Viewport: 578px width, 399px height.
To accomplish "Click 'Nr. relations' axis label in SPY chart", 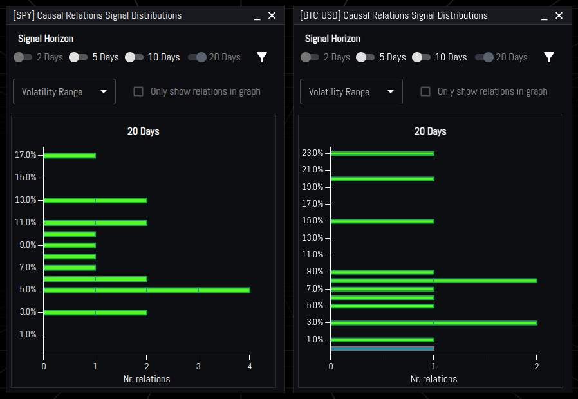I will pos(147,379).
